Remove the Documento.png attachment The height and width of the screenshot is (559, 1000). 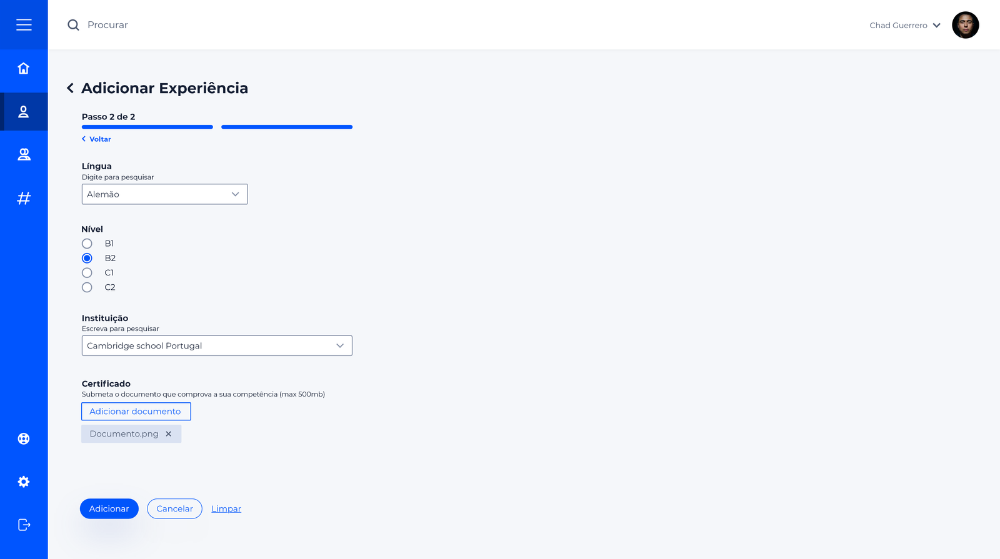[169, 434]
